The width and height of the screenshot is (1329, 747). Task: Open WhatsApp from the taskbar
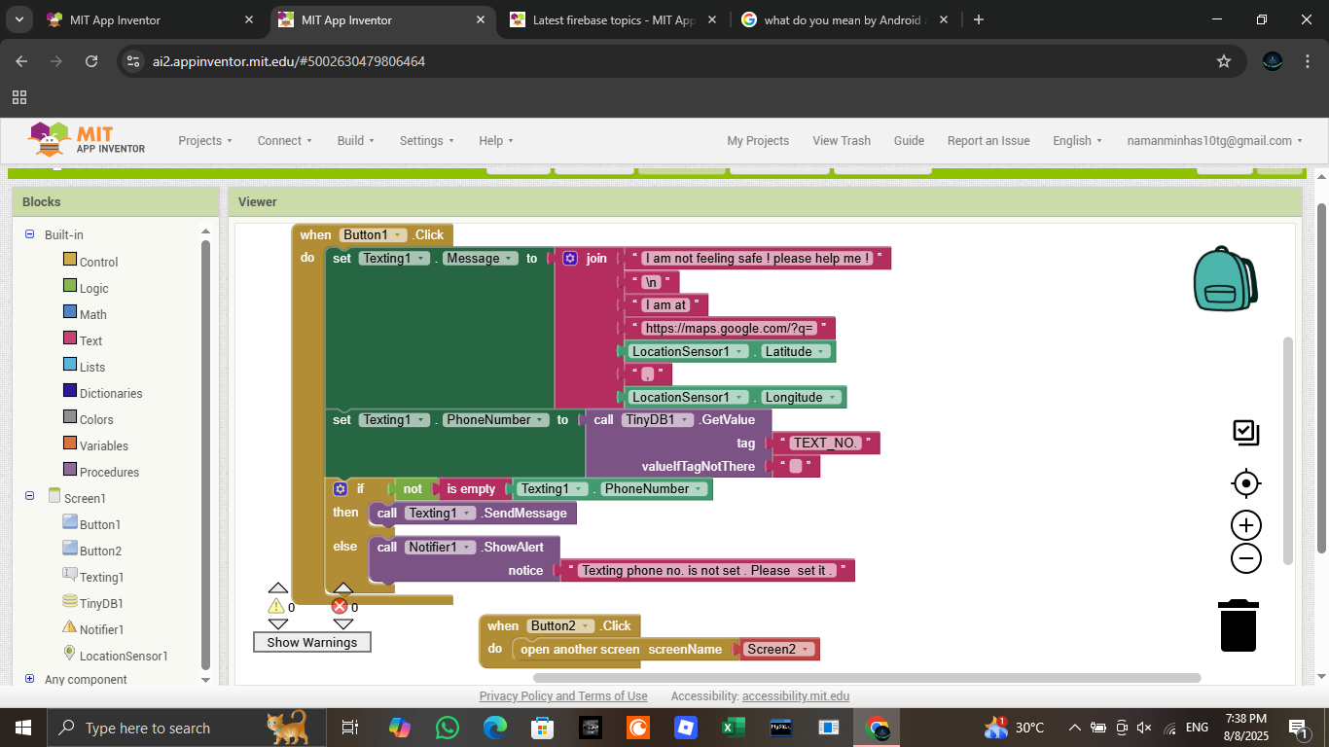(447, 728)
